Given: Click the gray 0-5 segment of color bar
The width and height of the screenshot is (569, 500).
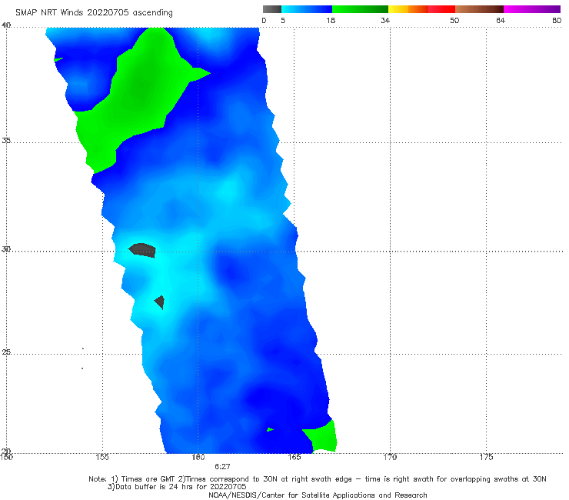Looking at the screenshot, I should click(x=271, y=9).
